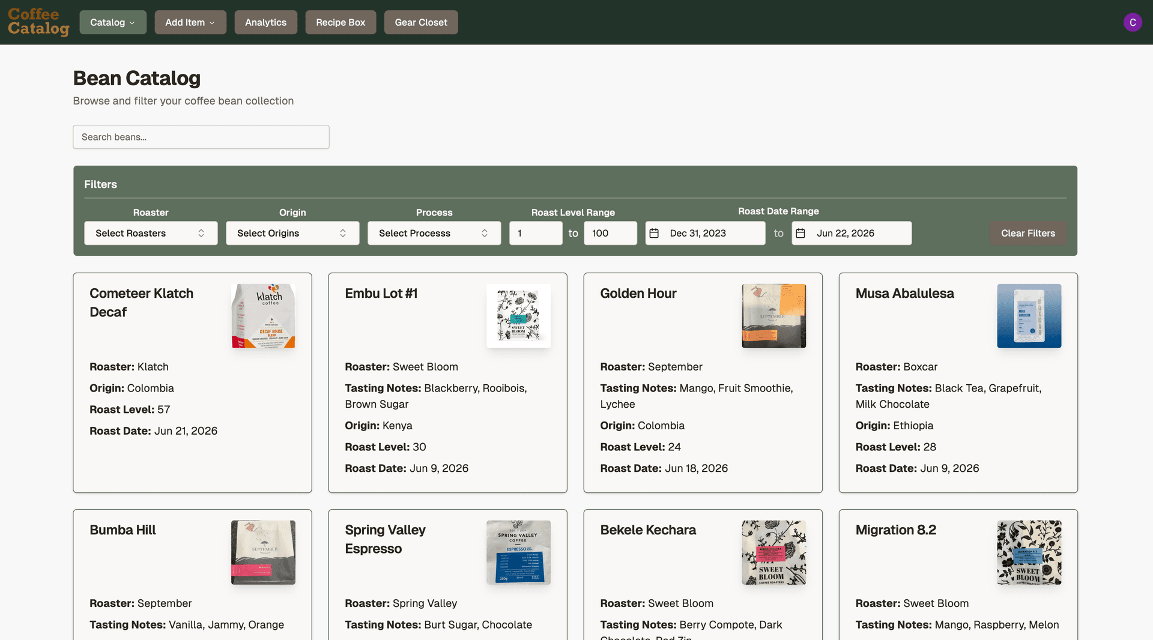Click Golden Hour tasting notes text
1153x640 pixels.
[697, 396]
